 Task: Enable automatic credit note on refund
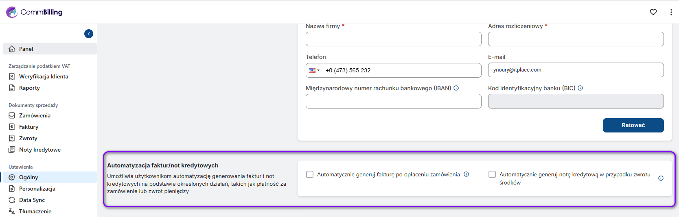492,174
